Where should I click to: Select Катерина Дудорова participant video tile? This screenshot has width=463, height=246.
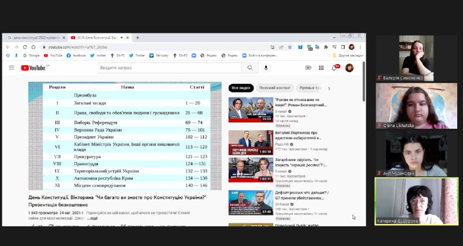pyautogui.click(x=416, y=201)
